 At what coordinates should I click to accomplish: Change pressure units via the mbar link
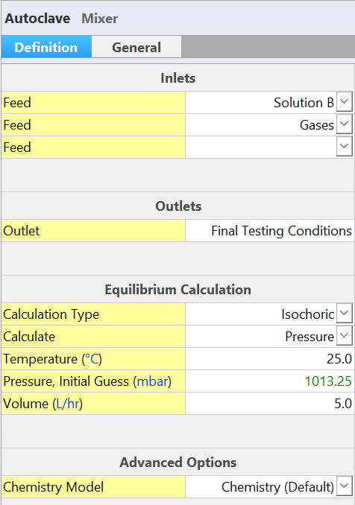(x=152, y=381)
